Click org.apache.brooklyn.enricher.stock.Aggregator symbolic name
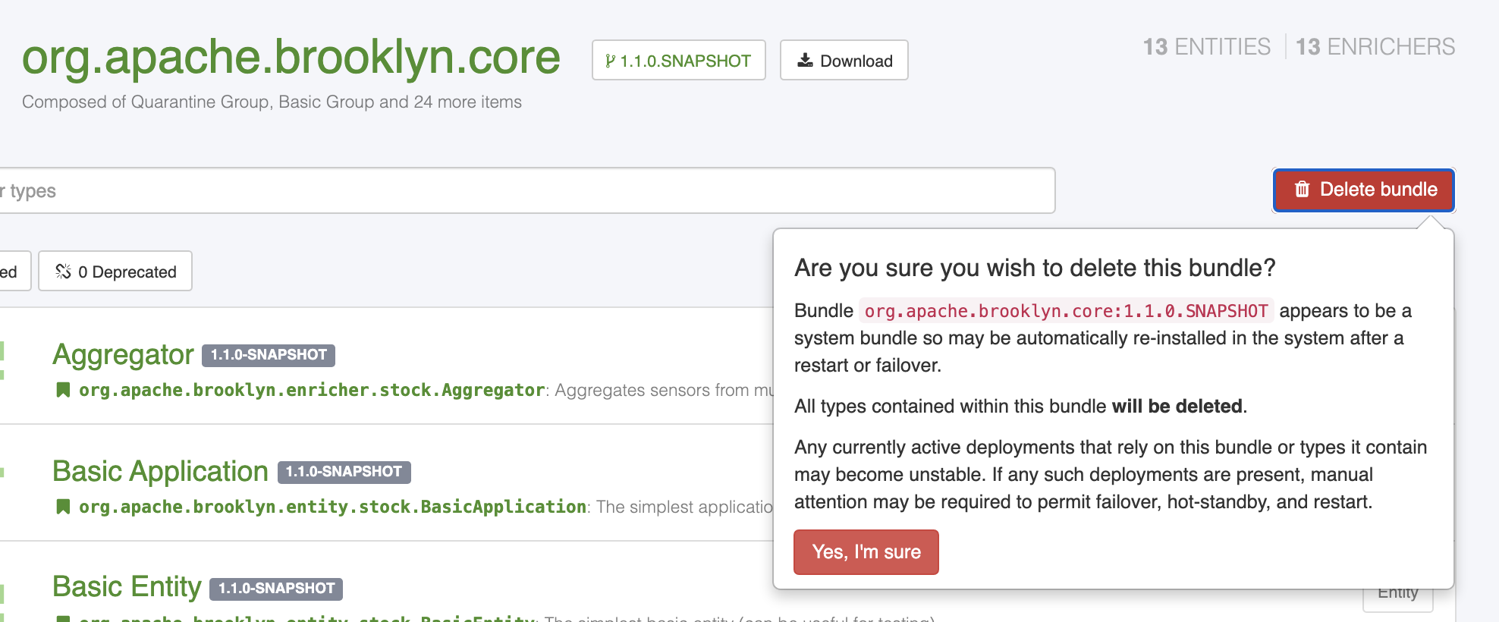The width and height of the screenshot is (1499, 622). 312,390
